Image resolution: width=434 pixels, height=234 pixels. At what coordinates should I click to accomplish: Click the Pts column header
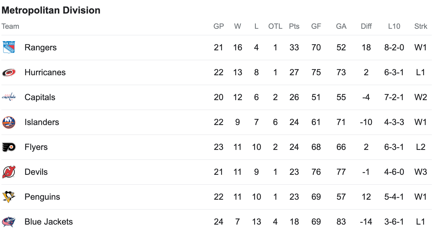tap(294, 26)
